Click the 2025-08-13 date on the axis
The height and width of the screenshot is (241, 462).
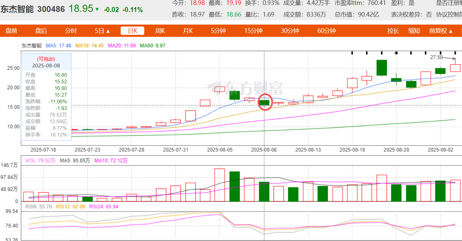pos(308,150)
